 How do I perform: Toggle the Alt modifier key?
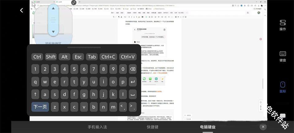[65, 57]
